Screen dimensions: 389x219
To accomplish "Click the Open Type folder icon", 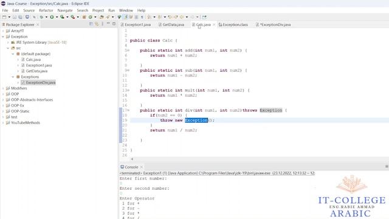I will pyautogui.click(x=102, y=17).
